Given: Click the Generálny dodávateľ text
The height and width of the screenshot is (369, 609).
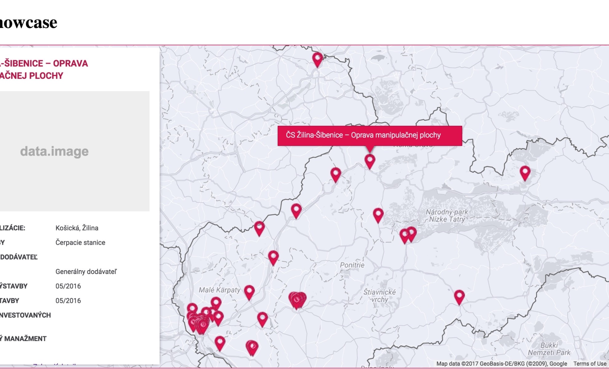Looking at the screenshot, I should pyautogui.click(x=86, y=272).
